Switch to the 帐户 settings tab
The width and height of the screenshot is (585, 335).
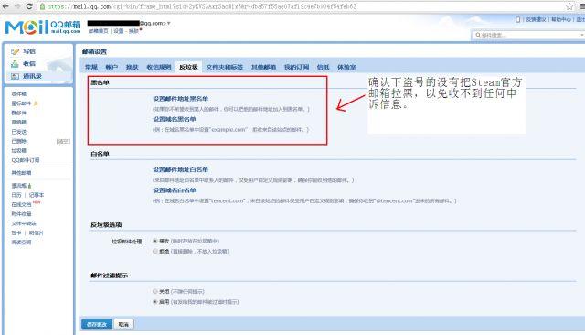[112, 67]
